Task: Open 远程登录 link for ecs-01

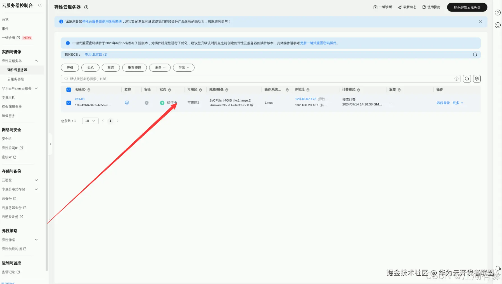Action: point(443,103)
